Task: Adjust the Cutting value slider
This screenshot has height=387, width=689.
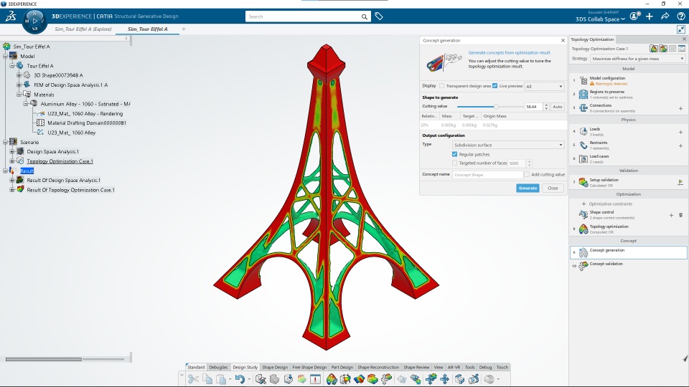Action: click(x=496, y=107)
